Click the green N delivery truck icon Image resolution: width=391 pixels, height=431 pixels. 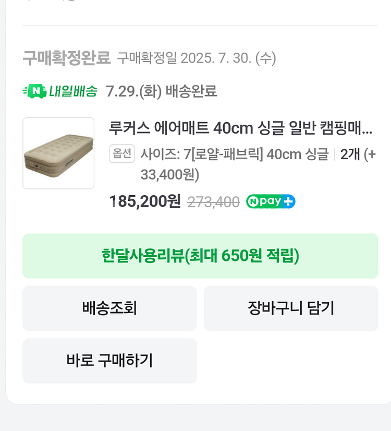[x=34, y=91]
